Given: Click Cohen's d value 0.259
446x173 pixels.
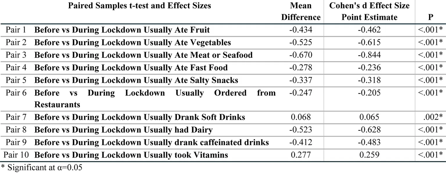Looking at the screenshot, I should (369, 155).
